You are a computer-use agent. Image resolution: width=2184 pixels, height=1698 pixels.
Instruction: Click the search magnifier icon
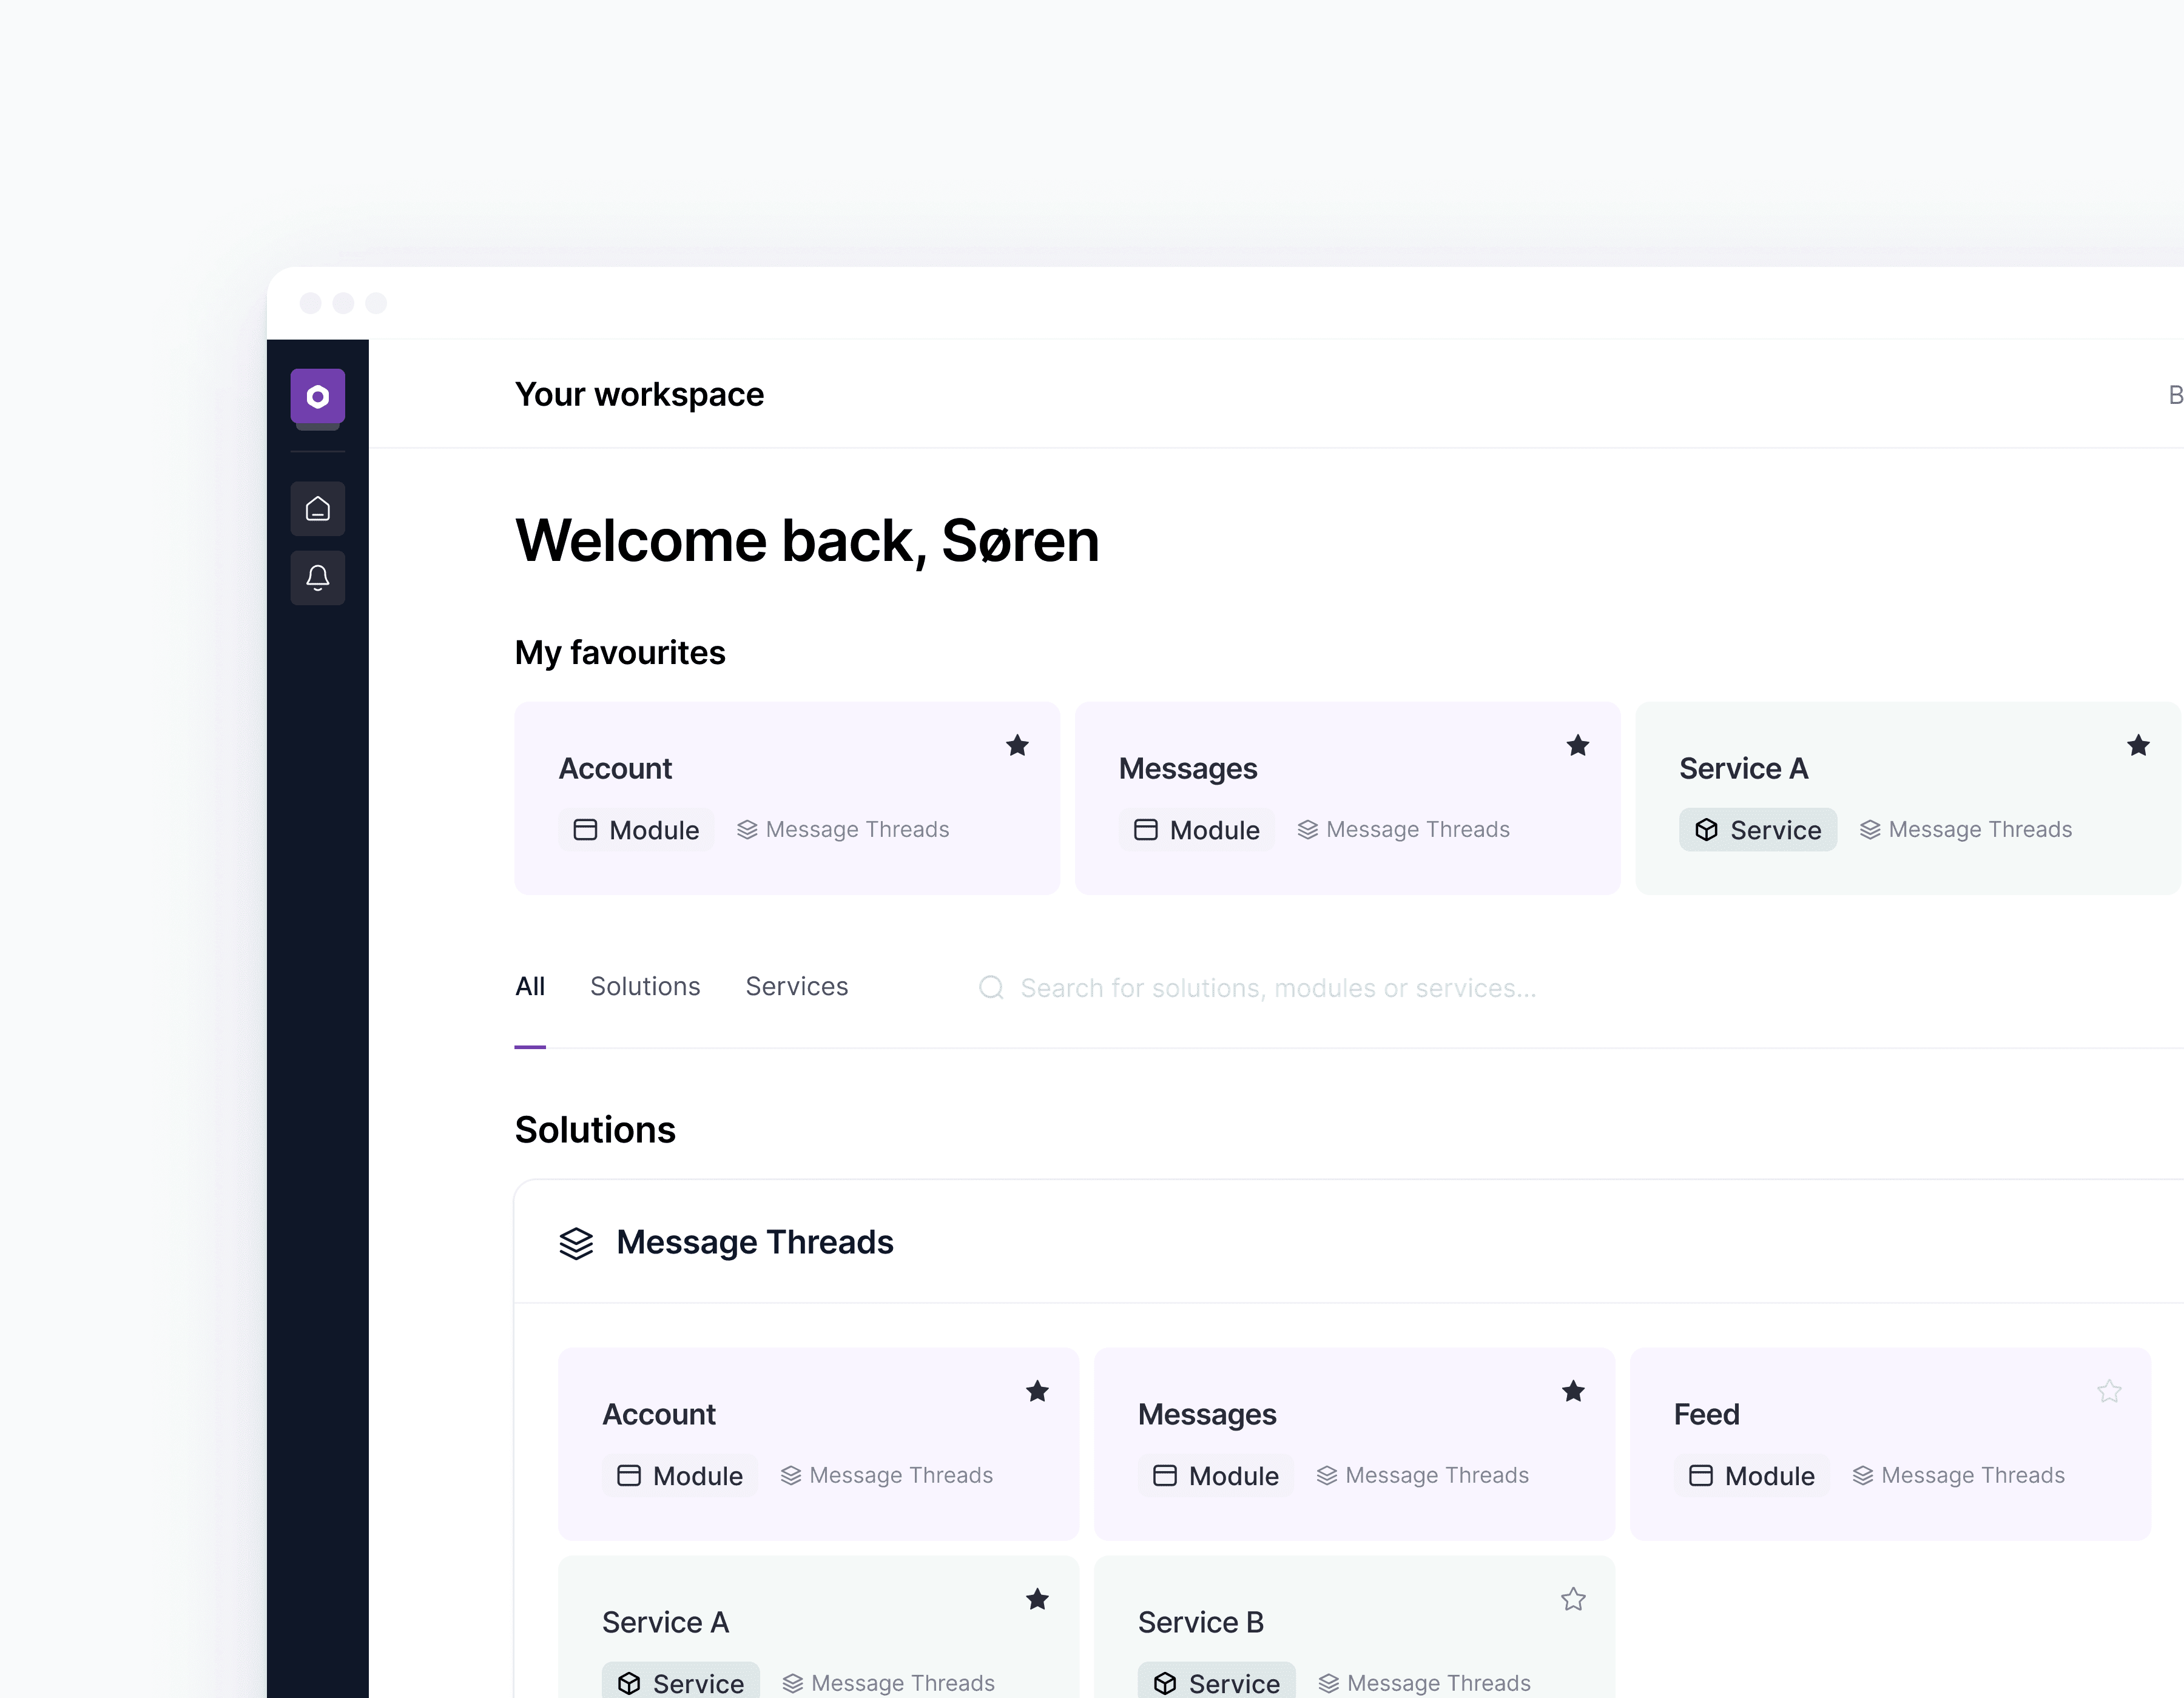click(990, 987)
